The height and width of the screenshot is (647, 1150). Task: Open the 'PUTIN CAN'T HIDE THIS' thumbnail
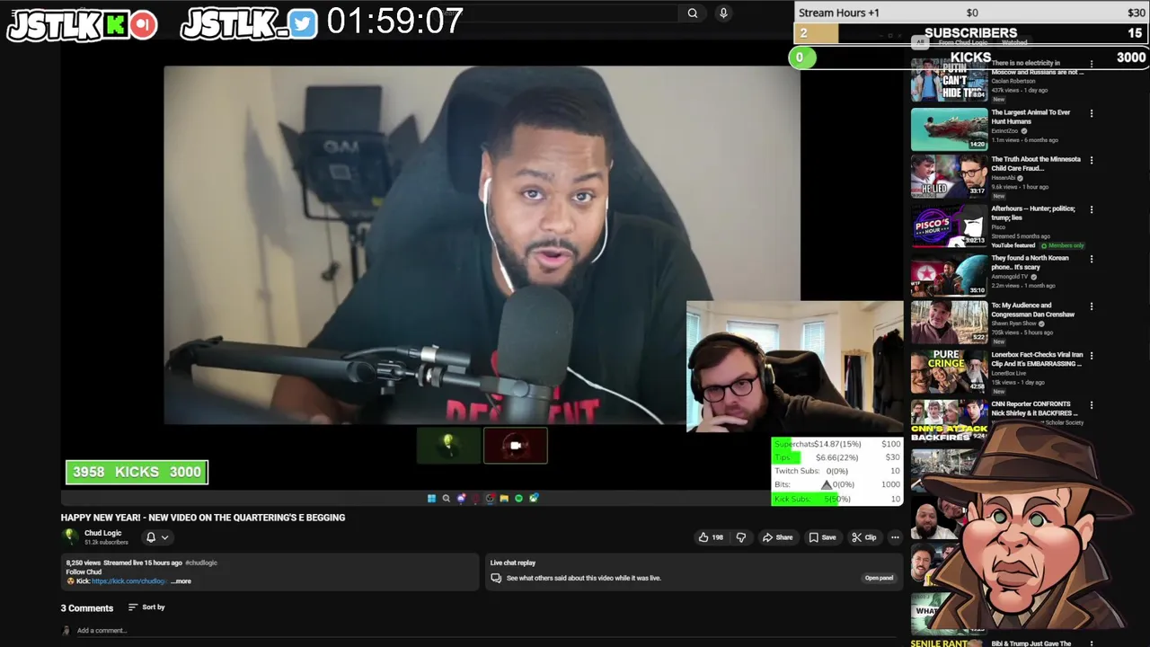click(x=949, y=80)
